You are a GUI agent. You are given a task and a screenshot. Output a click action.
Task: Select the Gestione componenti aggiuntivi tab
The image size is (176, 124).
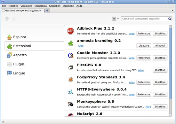coord(23,11)
